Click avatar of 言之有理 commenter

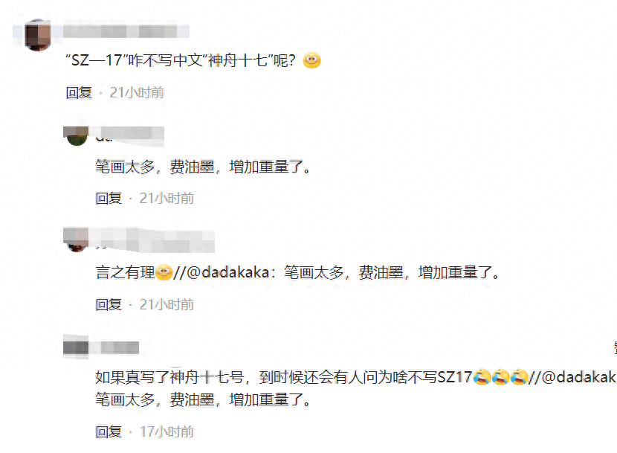pos(77,240)
